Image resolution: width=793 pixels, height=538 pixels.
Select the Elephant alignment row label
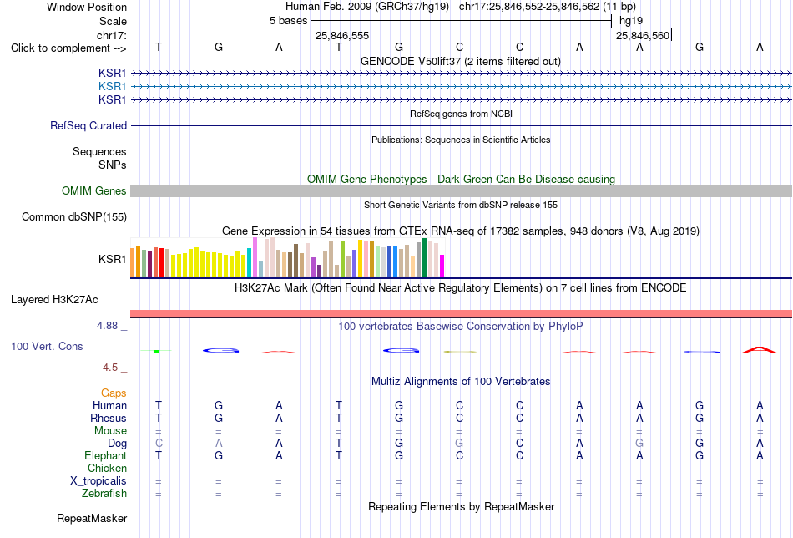pos(105,455)
